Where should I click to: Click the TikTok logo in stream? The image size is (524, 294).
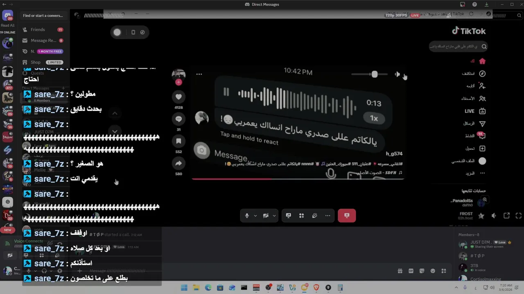click(469, 31)
